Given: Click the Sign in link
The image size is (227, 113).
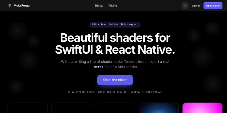Looking at the screenshot, I should pos(196,6).
